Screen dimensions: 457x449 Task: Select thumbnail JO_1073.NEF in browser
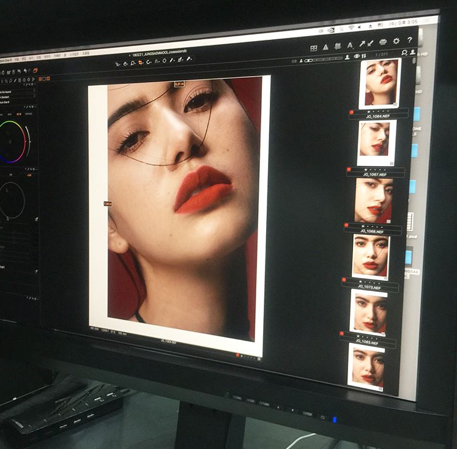(371, 257)
